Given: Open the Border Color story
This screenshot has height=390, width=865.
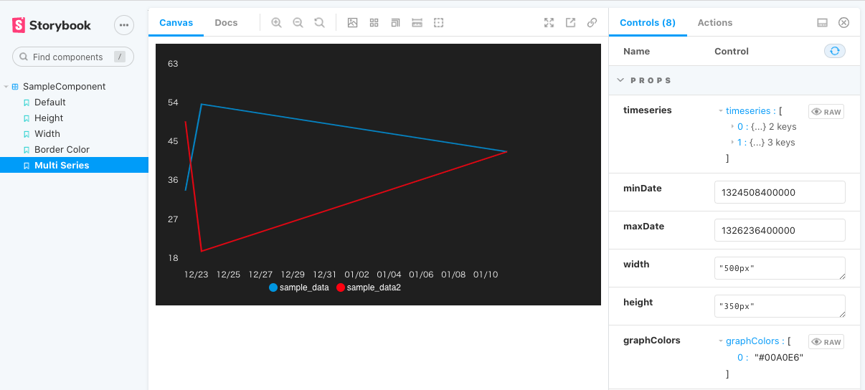Looking at the screenshot, I should point(62,149).
